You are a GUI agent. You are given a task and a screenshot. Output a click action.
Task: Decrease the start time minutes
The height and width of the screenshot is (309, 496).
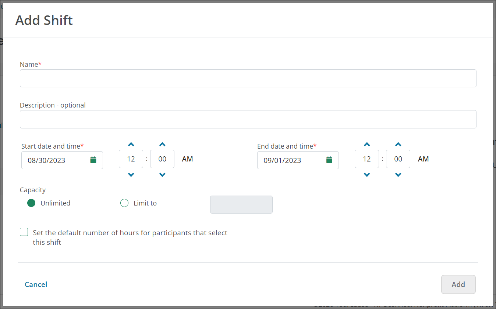(162, 175)
